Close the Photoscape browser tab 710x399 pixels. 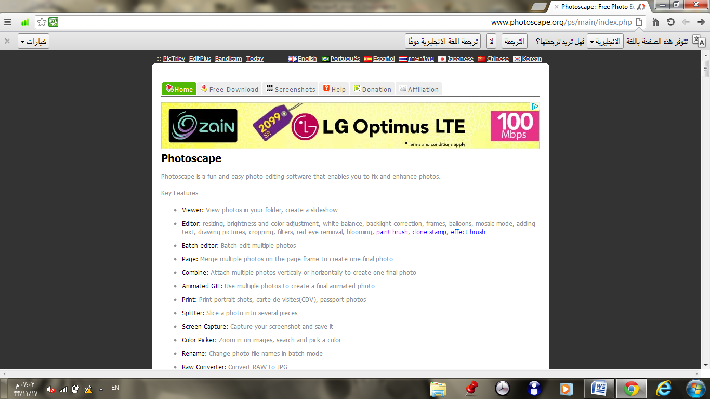pos(557,7)
